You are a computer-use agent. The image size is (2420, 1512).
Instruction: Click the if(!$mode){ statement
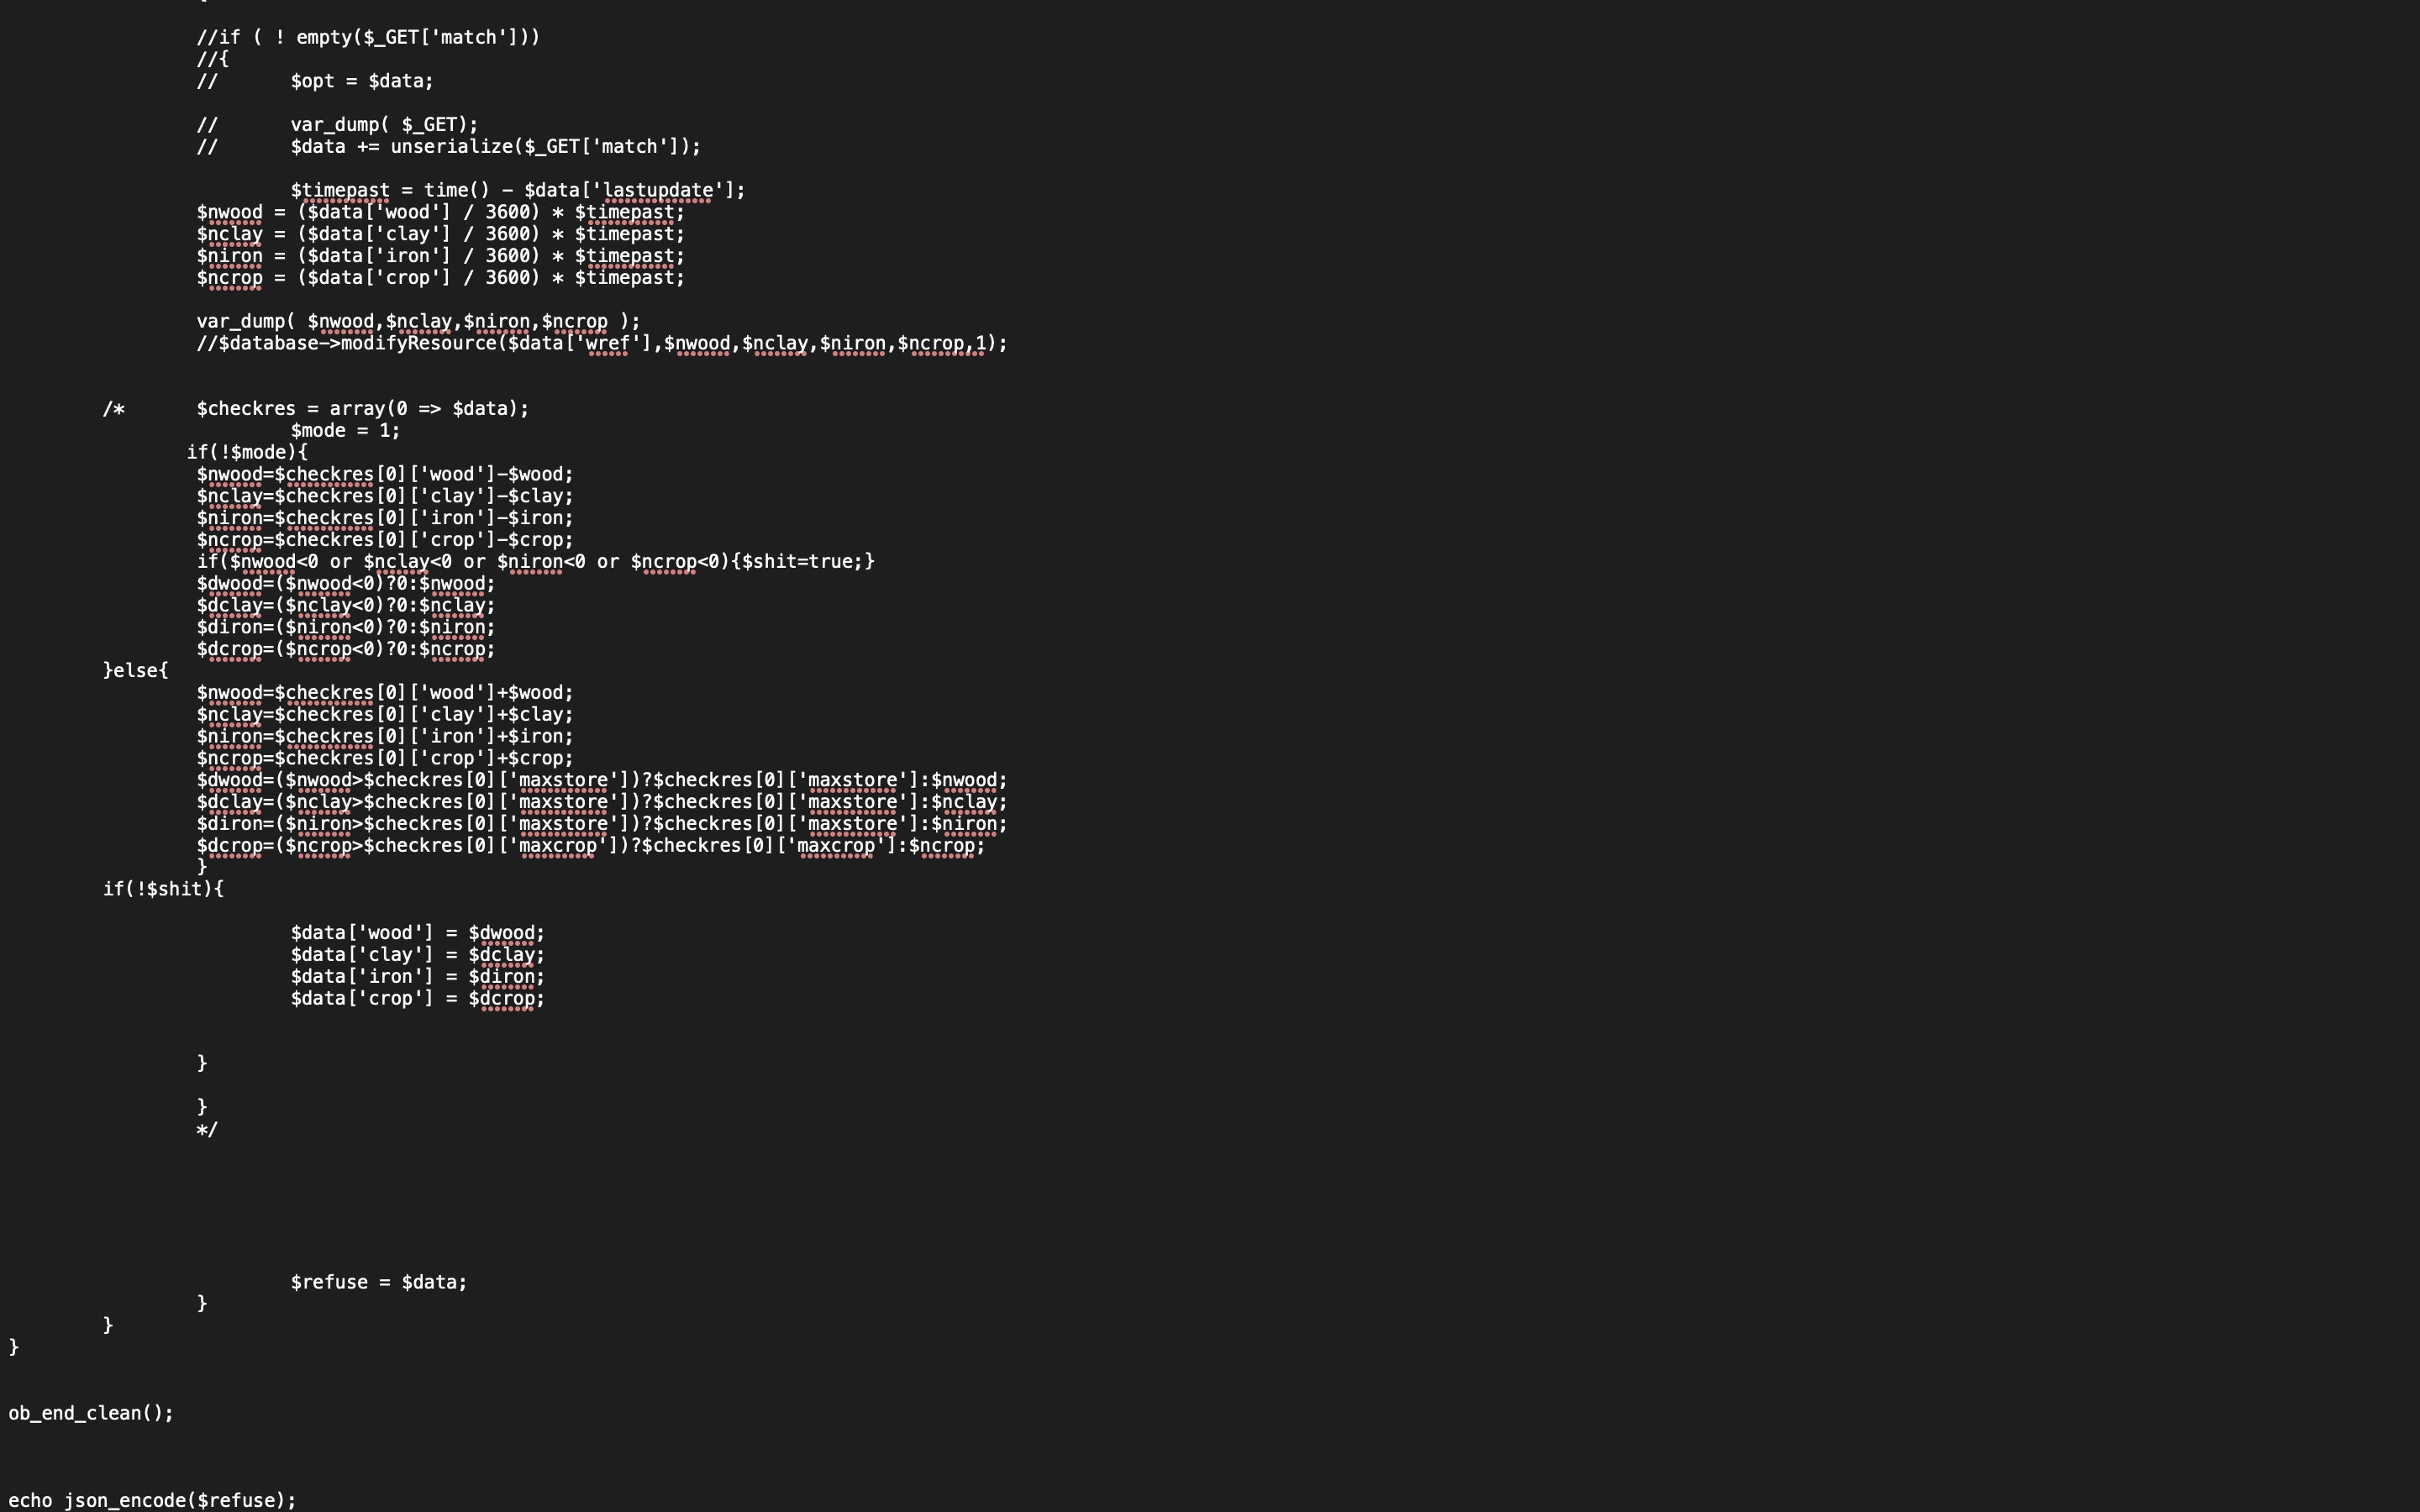[x=246, y=452]
